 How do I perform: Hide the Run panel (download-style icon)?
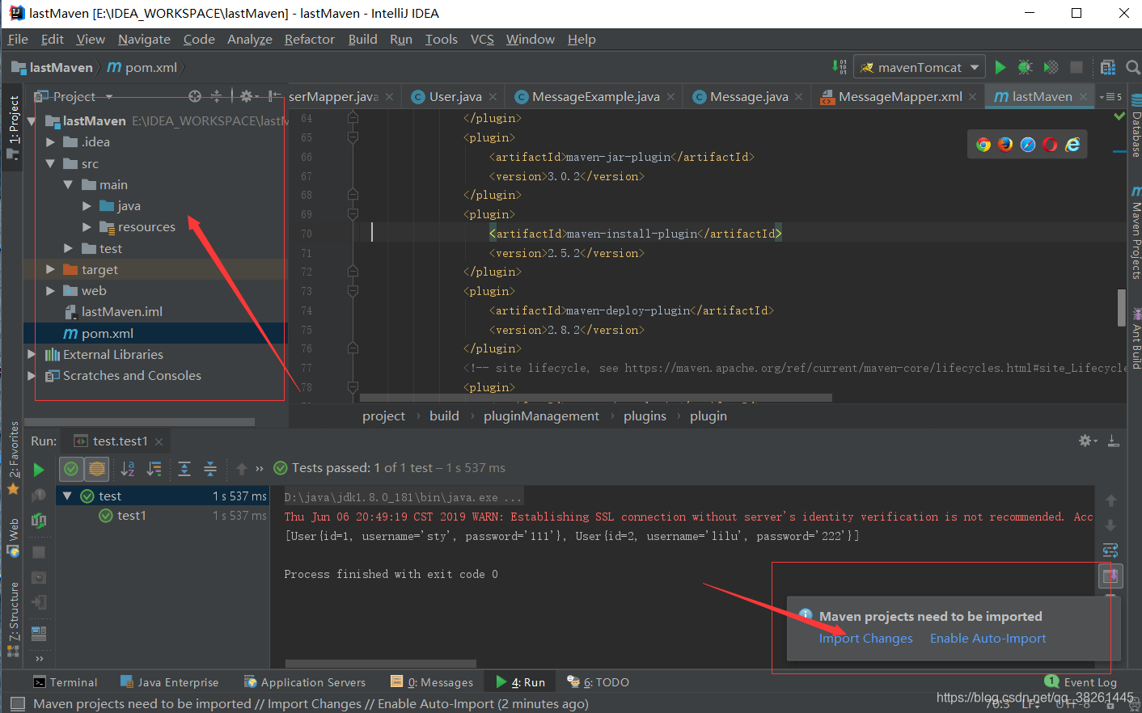tap(1114, 441)
